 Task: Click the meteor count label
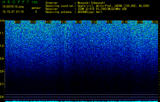pos(36,8)
